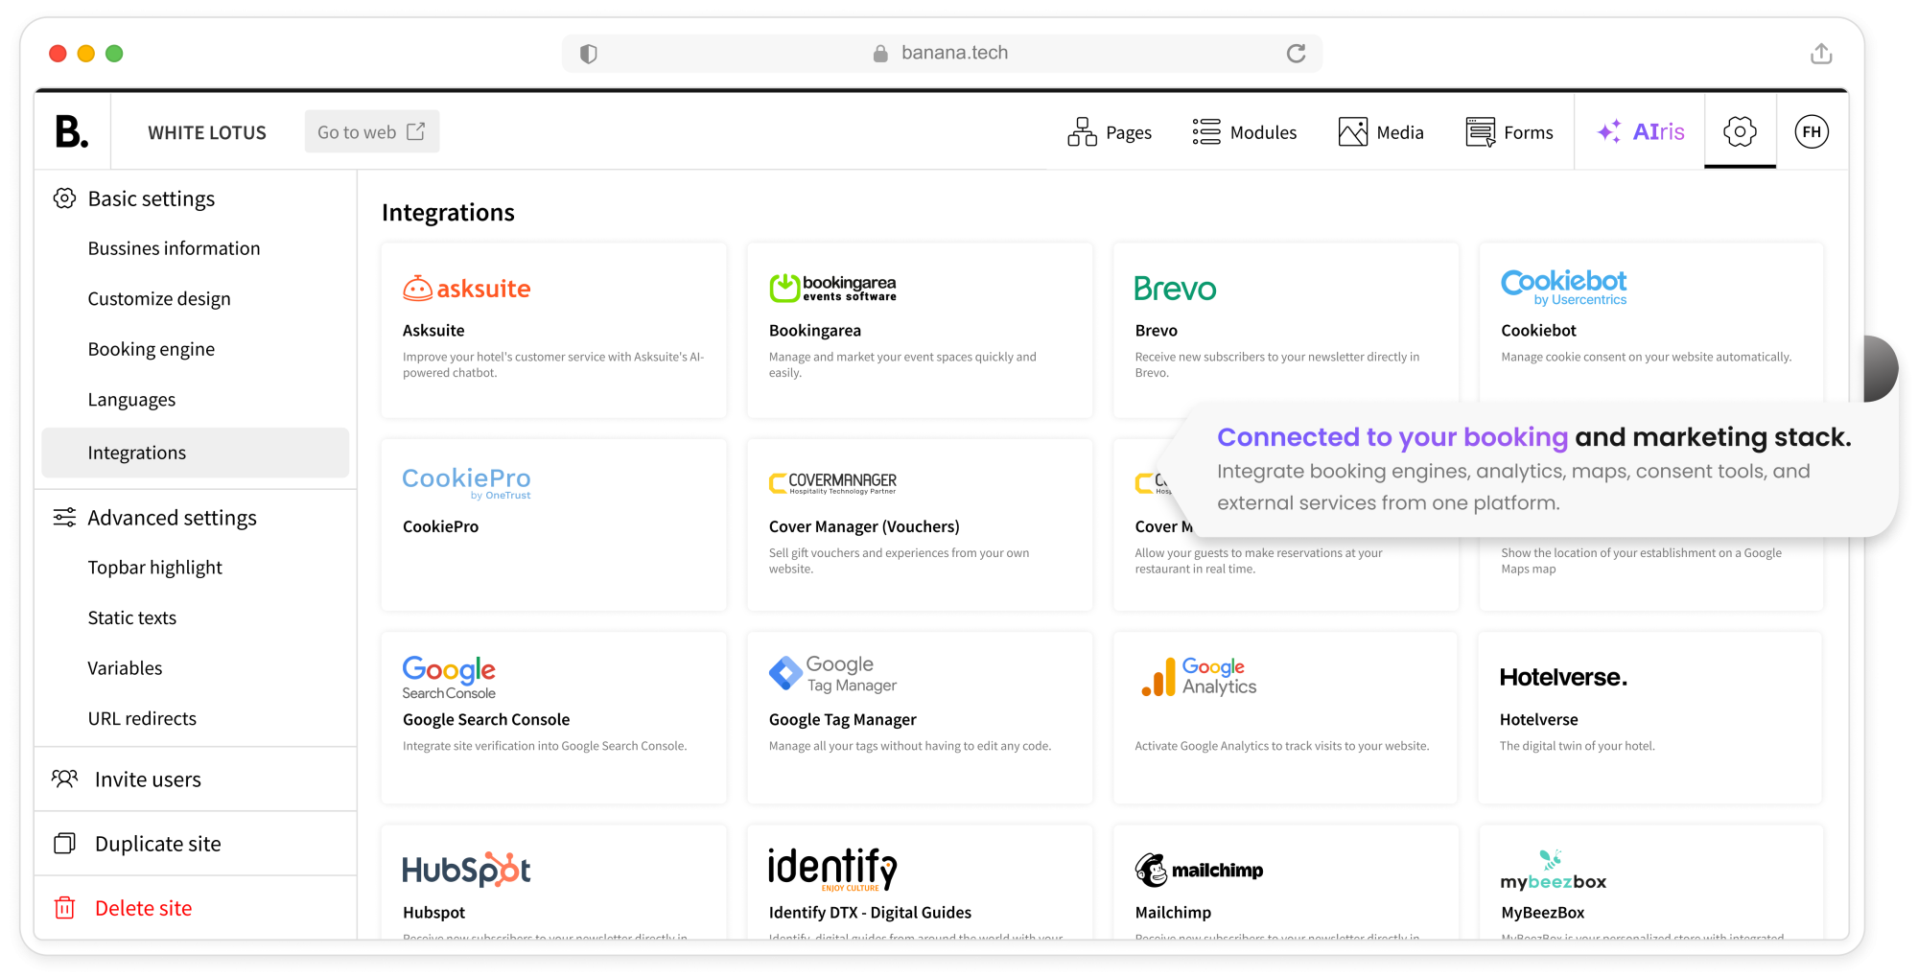Click the Duplicate site copy icon

[x=64, y=843]
